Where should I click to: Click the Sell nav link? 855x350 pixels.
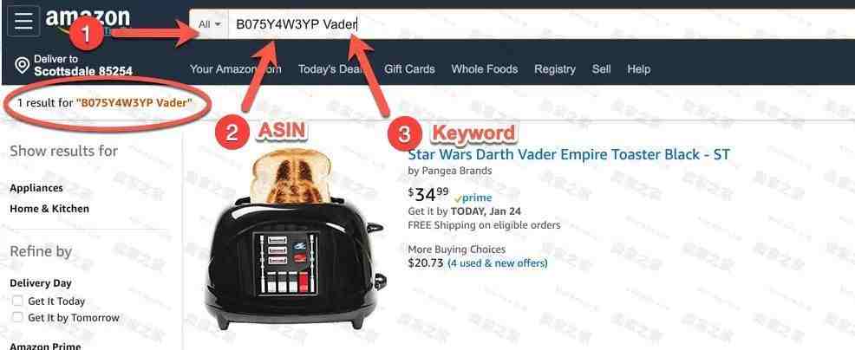click(602, 69)
